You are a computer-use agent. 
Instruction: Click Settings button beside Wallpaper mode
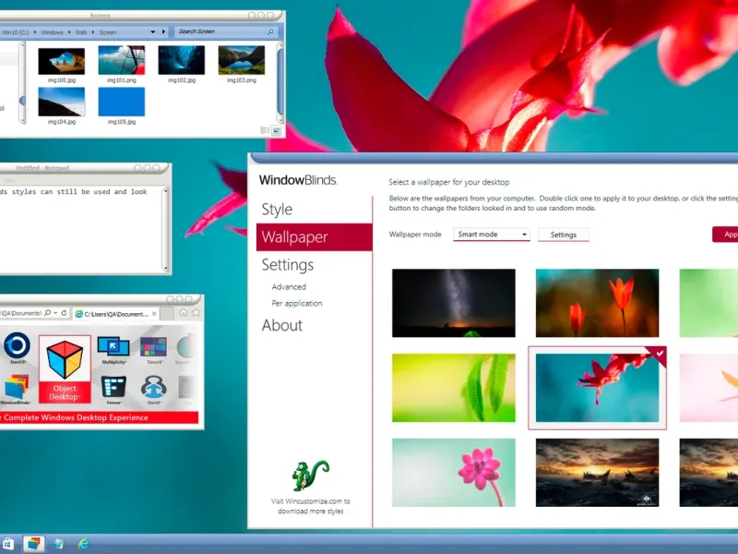[x=563, y=235]
